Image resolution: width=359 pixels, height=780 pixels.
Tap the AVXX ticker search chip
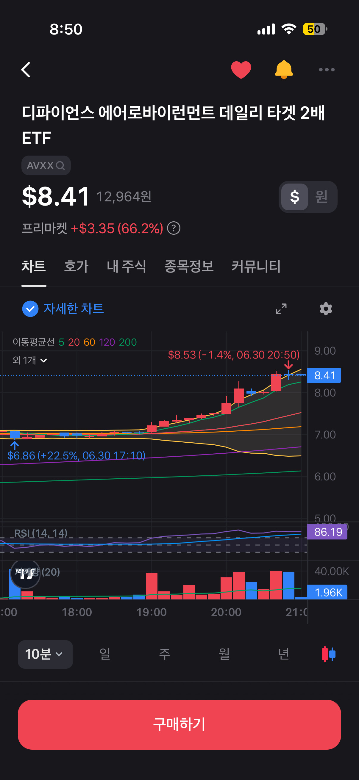tap(46, 165)
